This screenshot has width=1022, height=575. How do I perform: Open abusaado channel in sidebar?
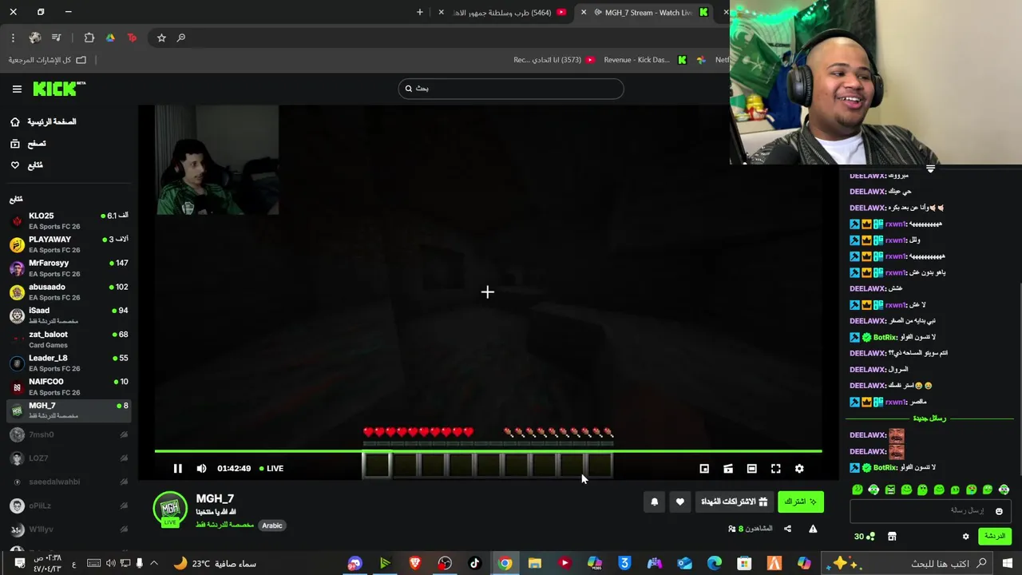(69, 291)
